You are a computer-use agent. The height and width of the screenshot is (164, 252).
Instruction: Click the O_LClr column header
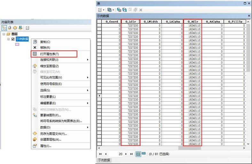[x=131, y=21]
